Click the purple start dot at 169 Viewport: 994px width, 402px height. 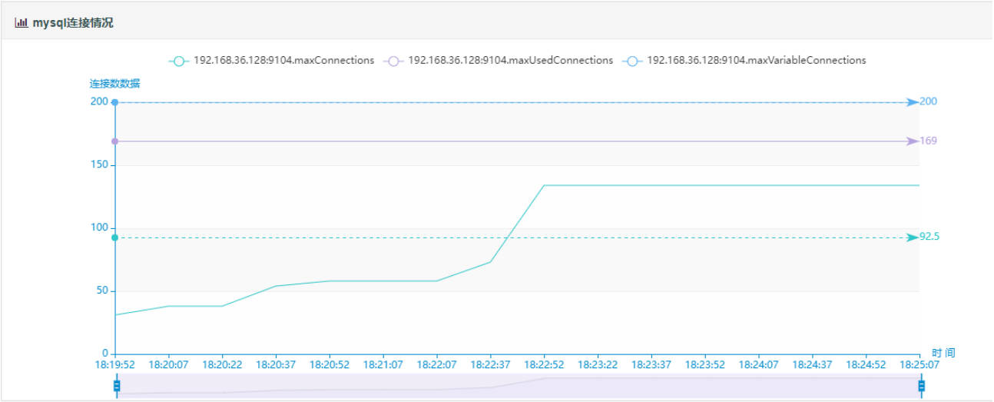click(x=115, y=141)
